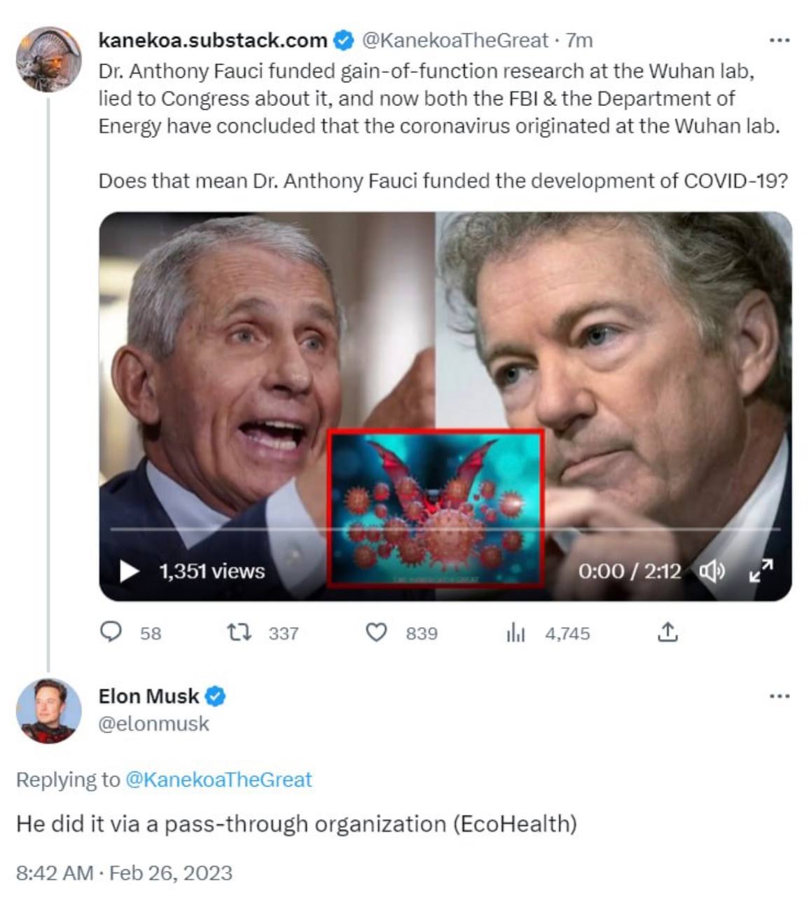
Task: Click the verified badge next to Elon Musk
Action: coord(216,697)
